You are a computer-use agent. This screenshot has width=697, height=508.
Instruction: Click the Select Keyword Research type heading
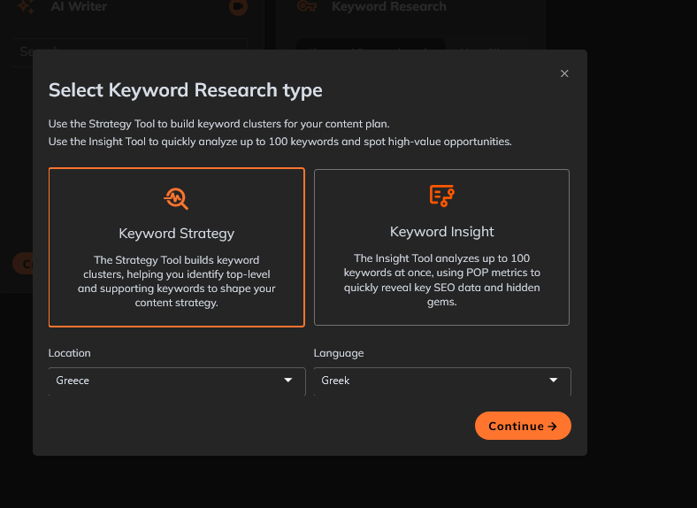[186, 90]
